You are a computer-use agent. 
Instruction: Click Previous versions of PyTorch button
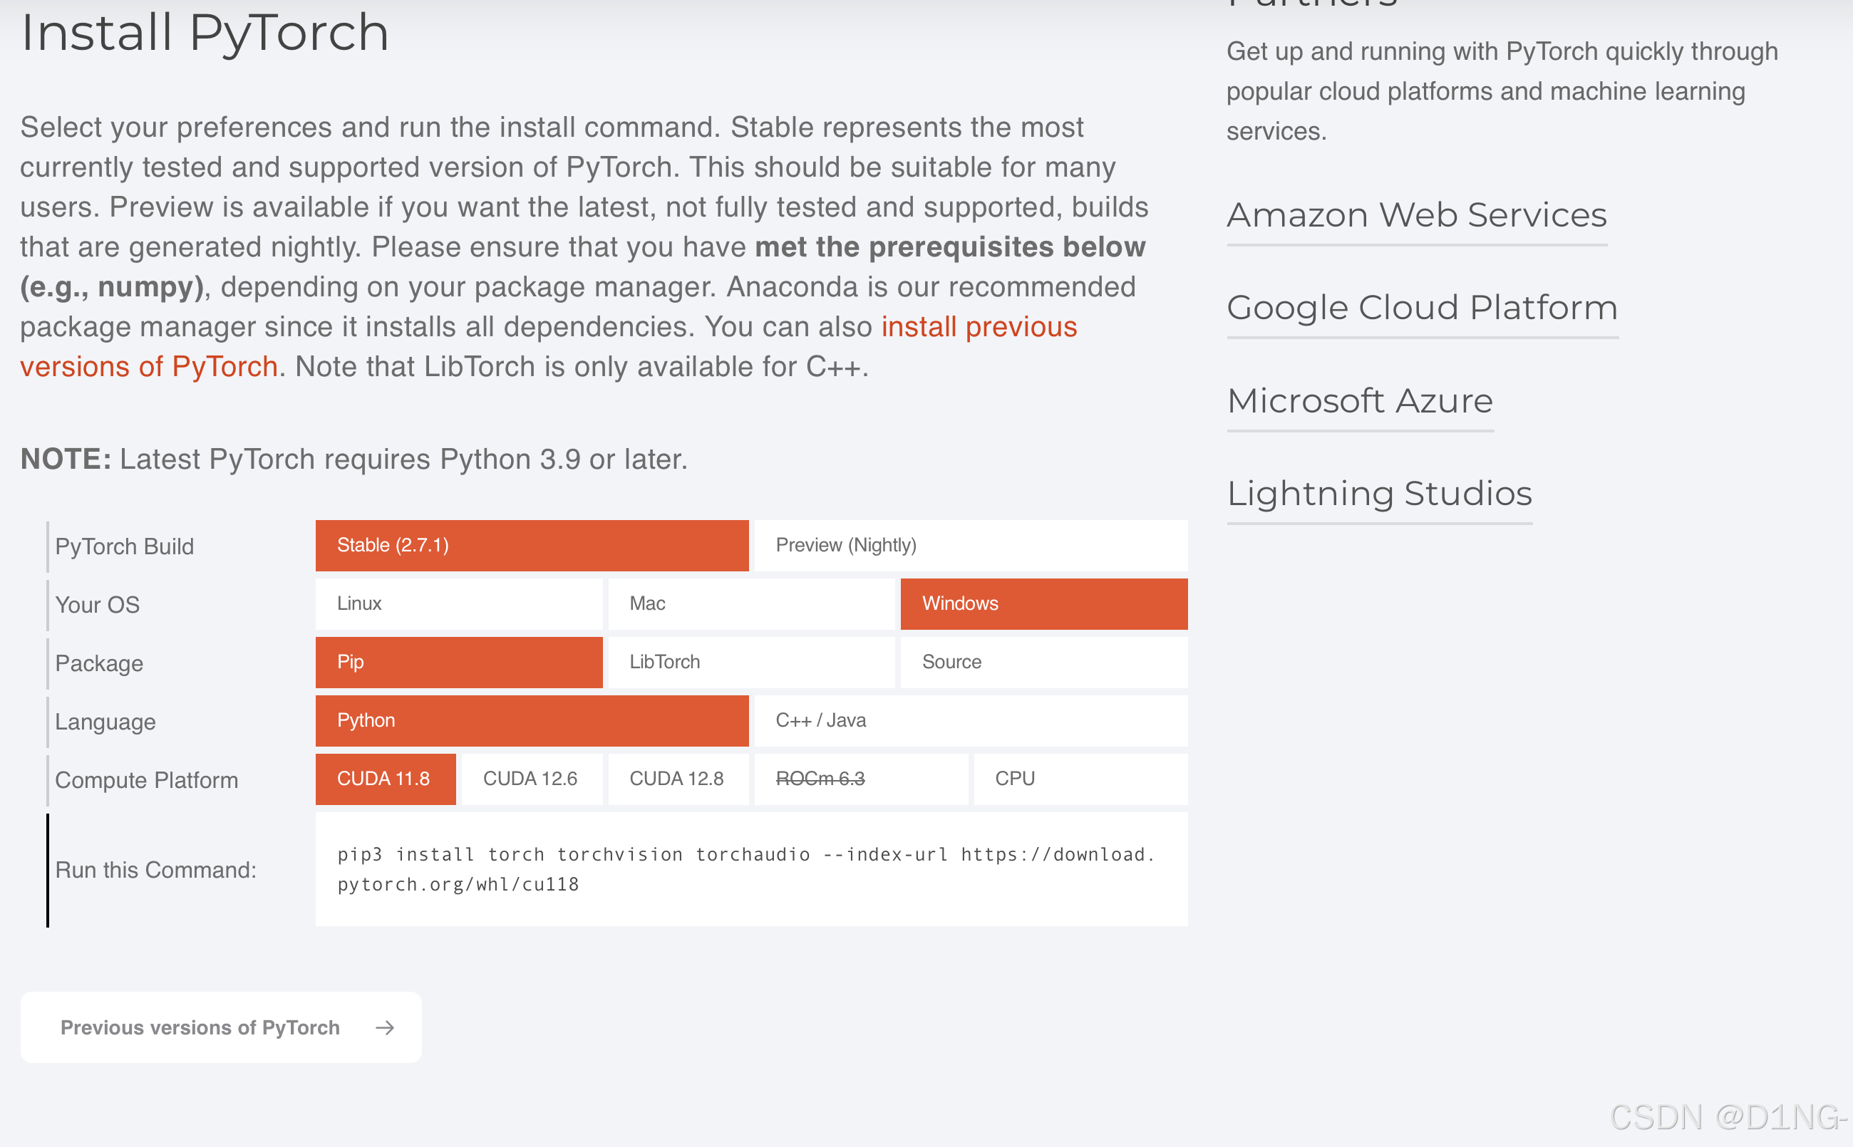200,1027
